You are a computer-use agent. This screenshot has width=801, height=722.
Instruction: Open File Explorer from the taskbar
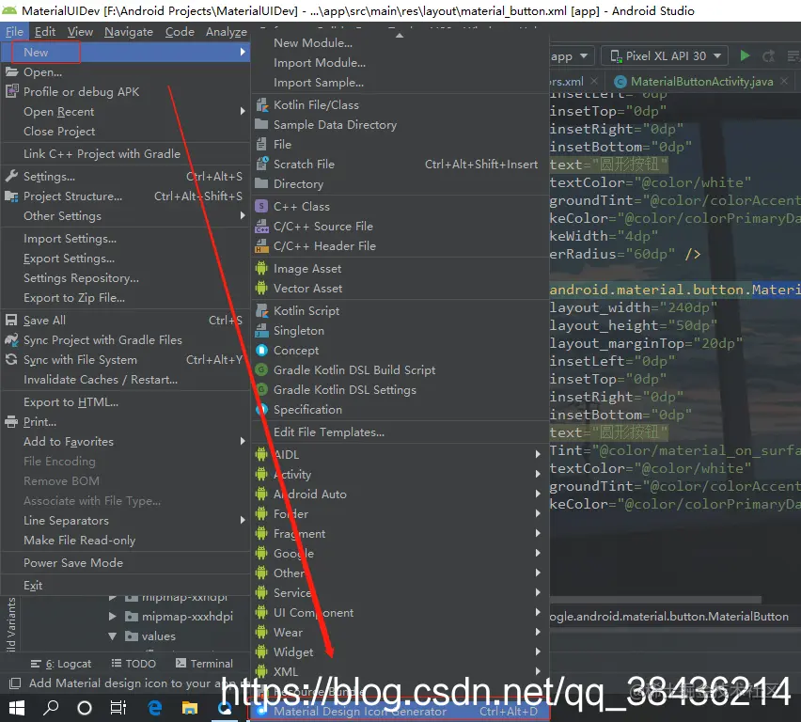(x=190, y=708)
